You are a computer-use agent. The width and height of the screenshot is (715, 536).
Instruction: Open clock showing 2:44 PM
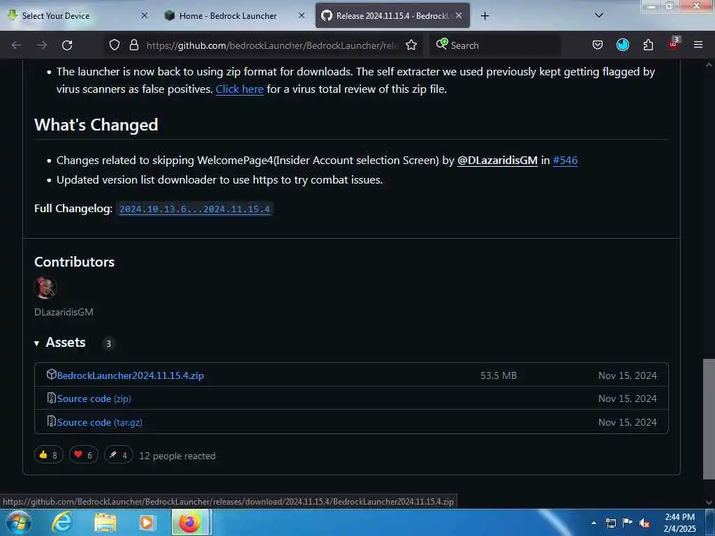point(679,523)
